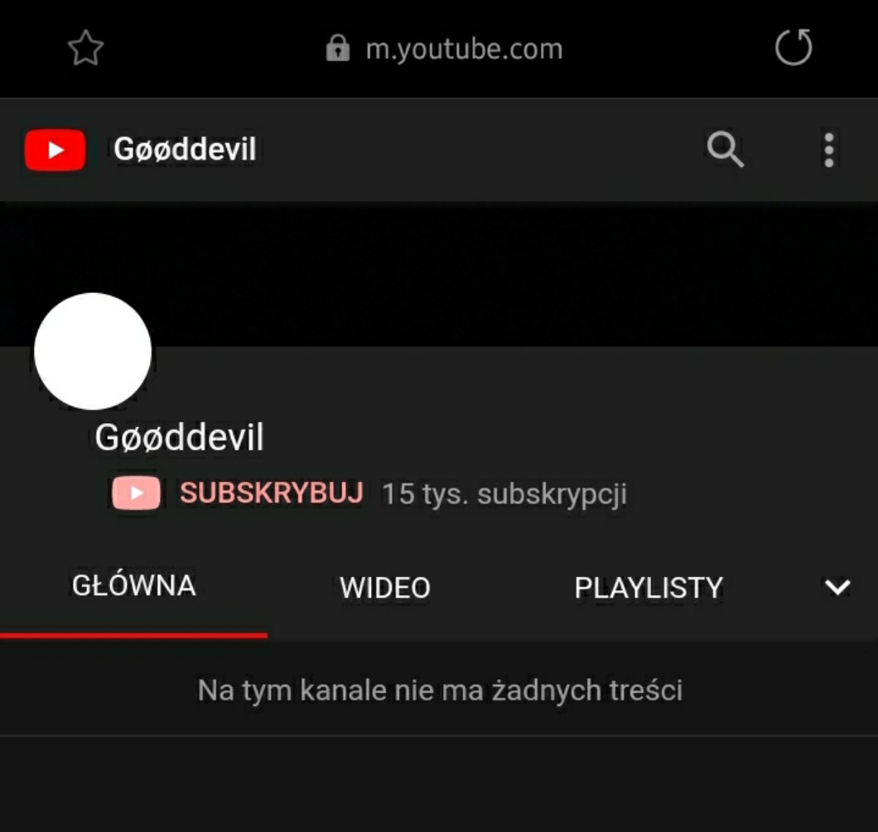This screenshot has height=832, width=878.
Task: Click the pink subscribe play icon
Action: (136, 493)
